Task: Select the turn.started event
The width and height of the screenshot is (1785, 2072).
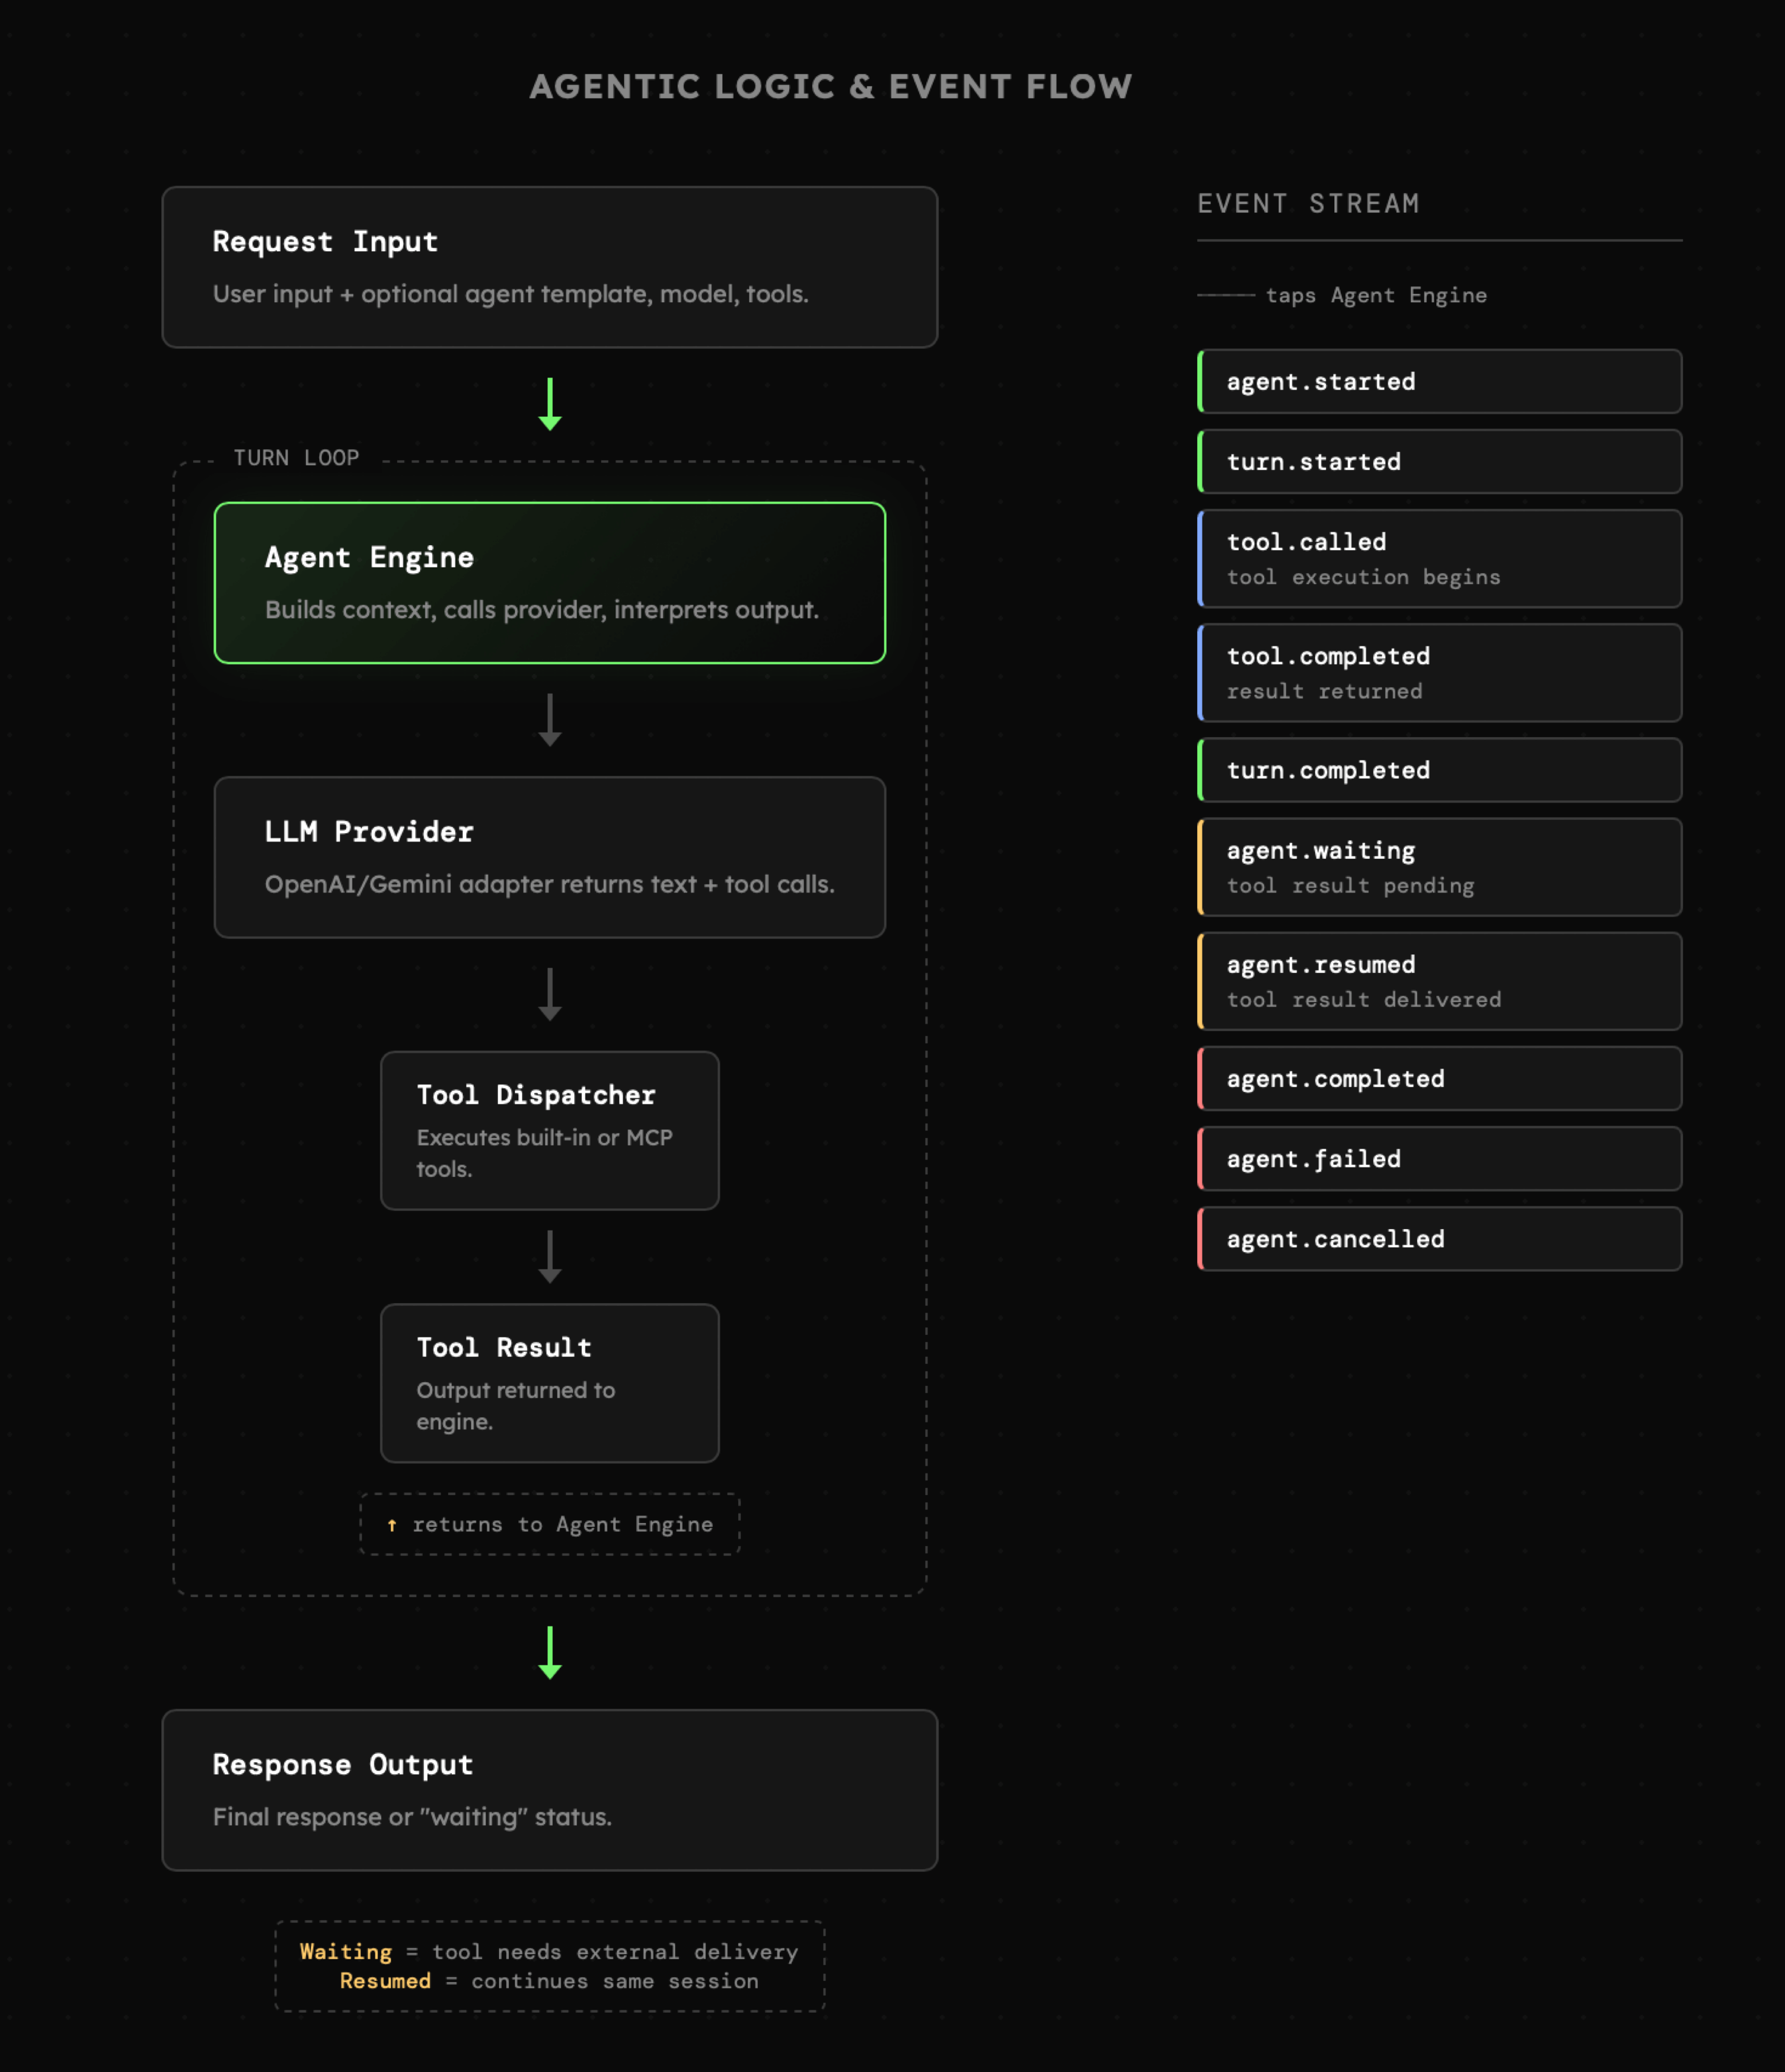Action: (x=1439, y=461)
